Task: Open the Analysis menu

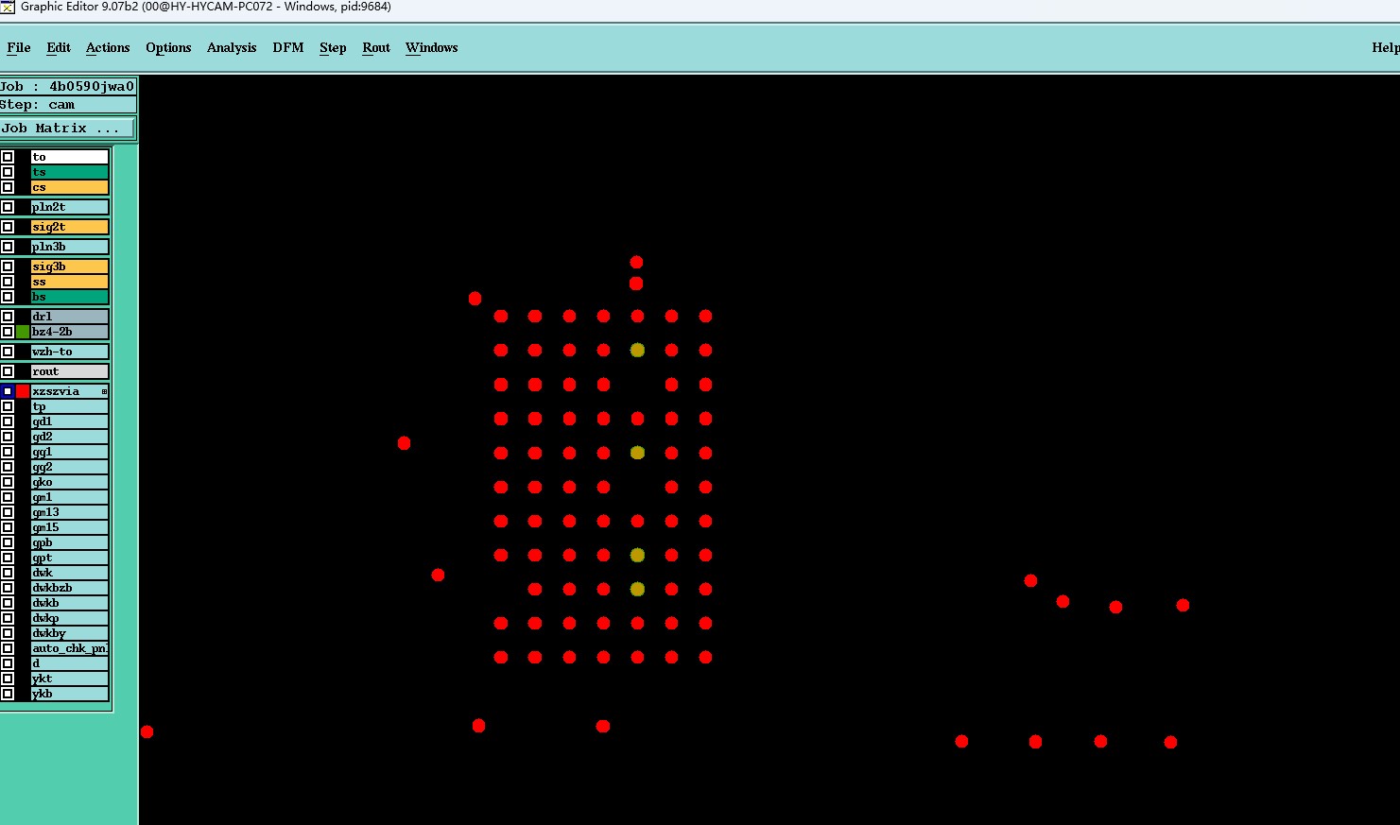Action: tap(232, 47)
